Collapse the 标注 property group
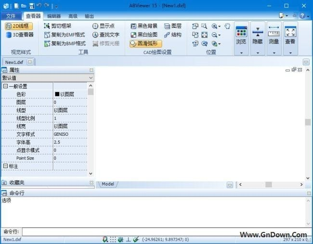 click(6, 166)
